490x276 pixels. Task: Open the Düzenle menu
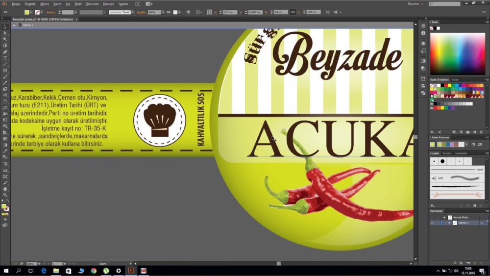coord(30,4)
